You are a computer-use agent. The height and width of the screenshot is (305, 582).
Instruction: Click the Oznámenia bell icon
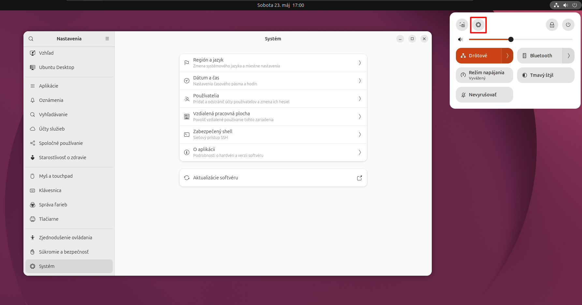point(33,100)
